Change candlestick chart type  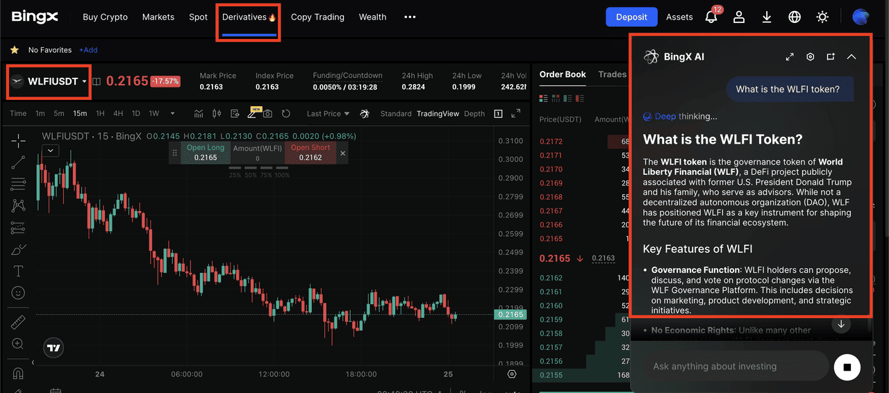[217, 113]
